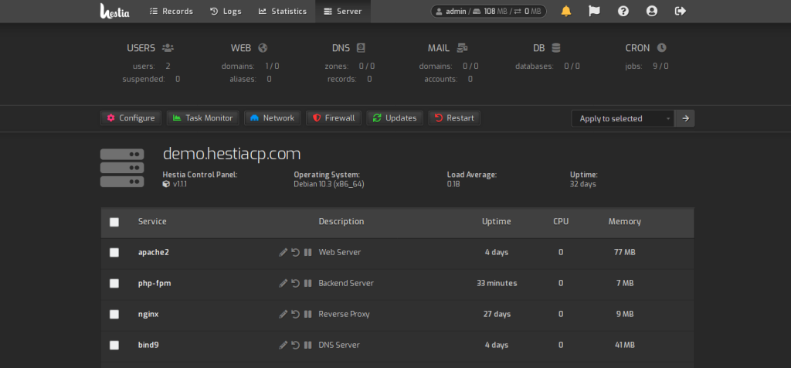Click the Hestia logo
Image resolution: width=791 pixels, height=368 pixels.
115,11
